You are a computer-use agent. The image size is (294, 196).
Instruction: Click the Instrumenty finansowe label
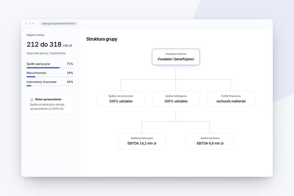click(x=41, y=82)
